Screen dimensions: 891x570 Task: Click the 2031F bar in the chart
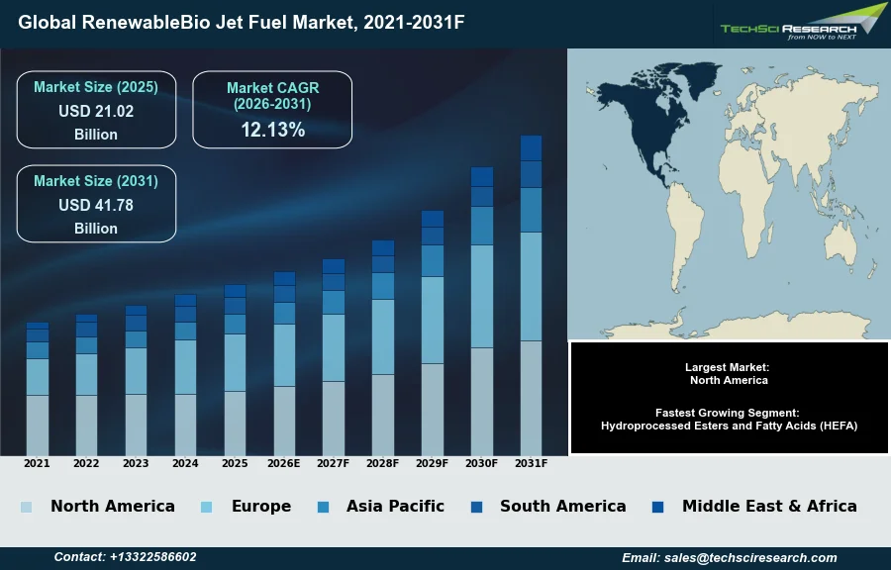[532, 297]
